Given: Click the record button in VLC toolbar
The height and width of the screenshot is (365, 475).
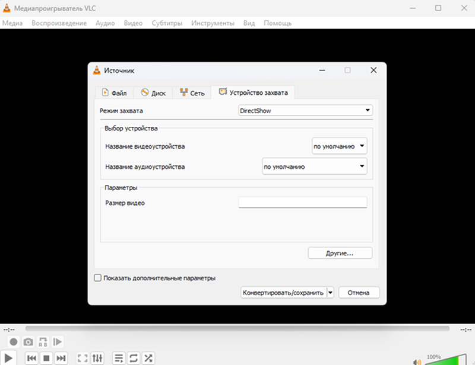Looking at the screenshot, I should pyautogui.click(x=13, y=342).
